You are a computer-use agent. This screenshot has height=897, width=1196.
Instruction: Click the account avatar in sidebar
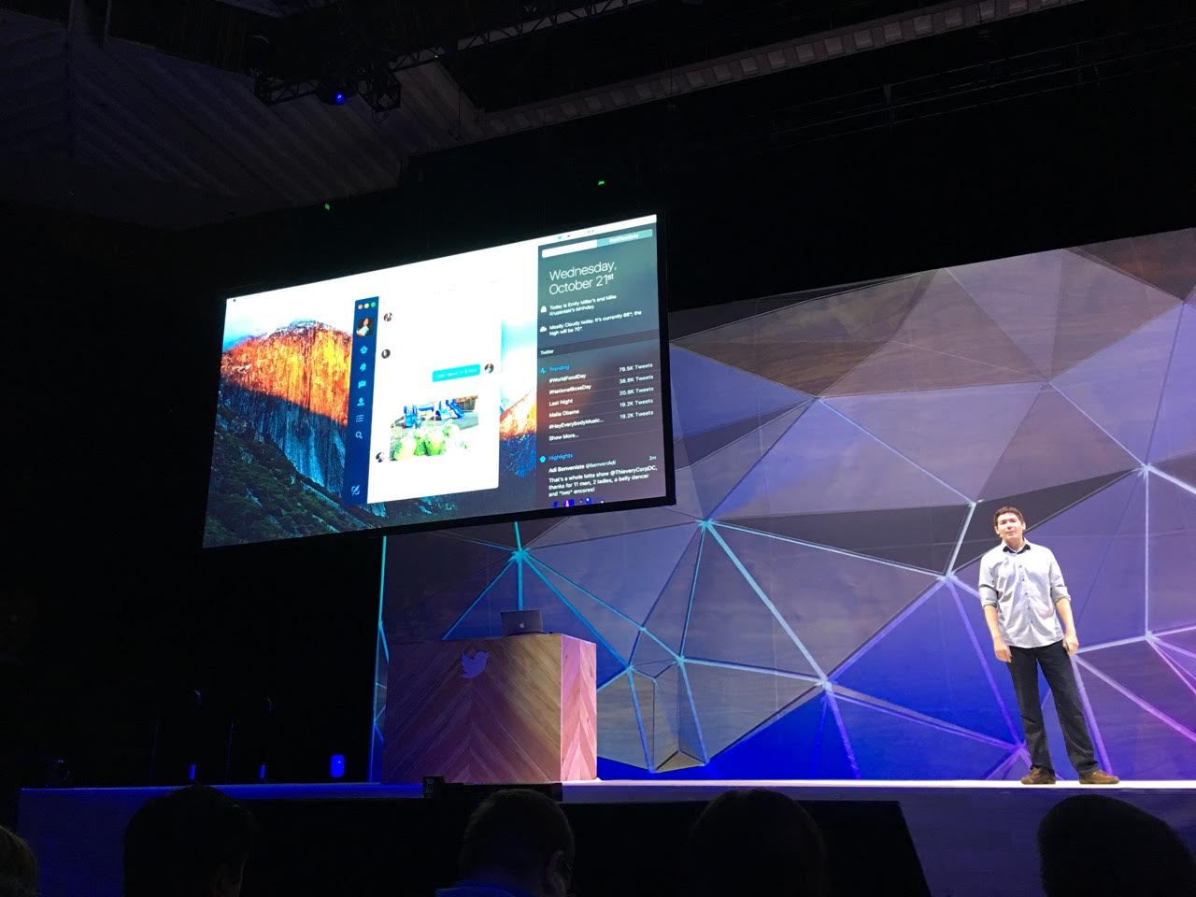363,326
